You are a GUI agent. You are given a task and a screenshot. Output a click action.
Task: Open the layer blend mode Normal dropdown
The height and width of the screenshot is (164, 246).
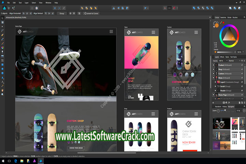point(234,60)
